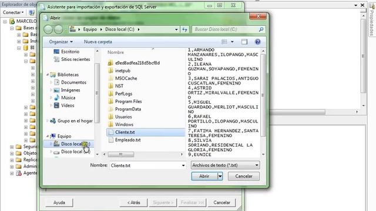Open the Conectar menu in Object Explorer
Image resolution: width=376 pixels, height=211 pixels.
tap(13, 12)
